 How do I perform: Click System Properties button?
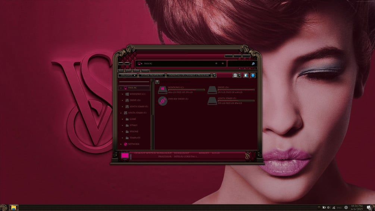tap(152, 75)
